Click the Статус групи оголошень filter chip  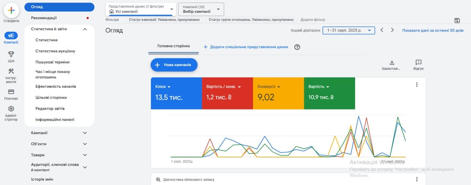[x=251, y=19]
